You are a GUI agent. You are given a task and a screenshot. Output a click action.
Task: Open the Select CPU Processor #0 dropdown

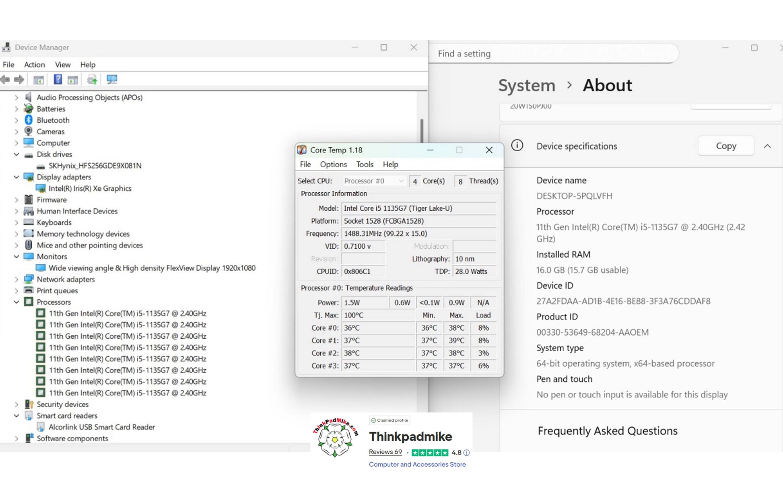coord(374,181)
